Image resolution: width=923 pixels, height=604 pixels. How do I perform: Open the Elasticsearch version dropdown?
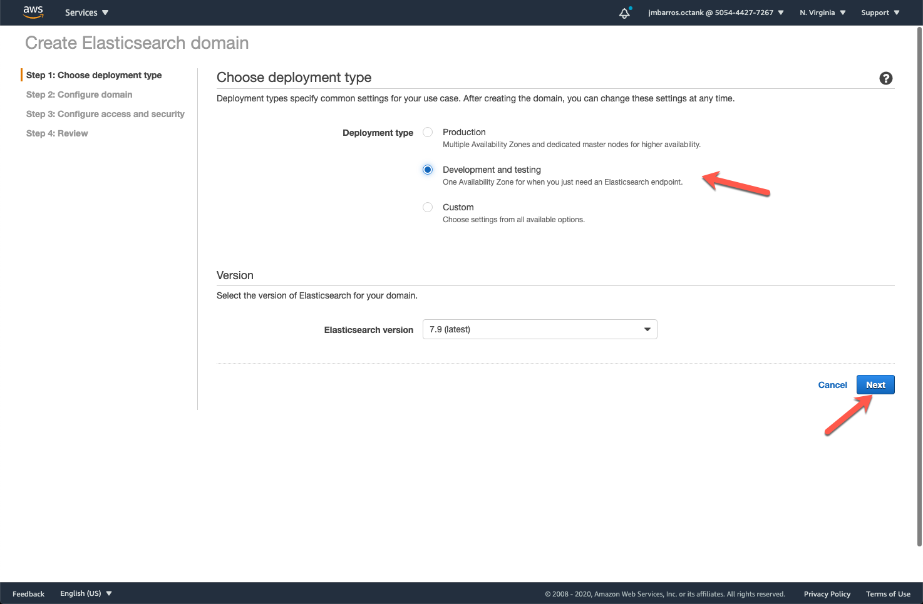tap(540, 329)
